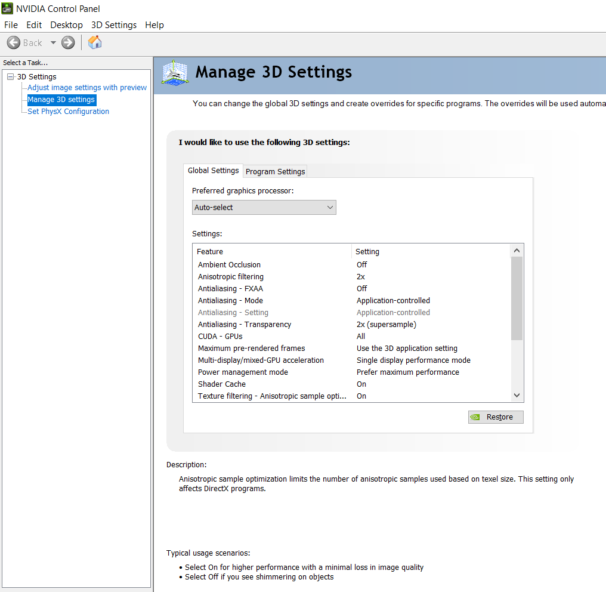The width and height of the screenshot is (606, 592).
Task: Click Shader Cache On value
Action: coord(361,384)
